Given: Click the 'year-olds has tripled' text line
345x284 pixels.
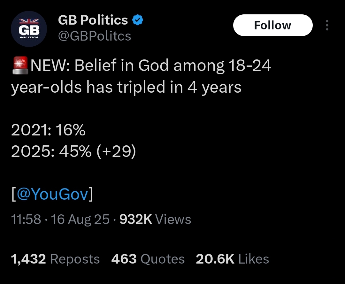Looking at the screenshot, I should point(126,87).
